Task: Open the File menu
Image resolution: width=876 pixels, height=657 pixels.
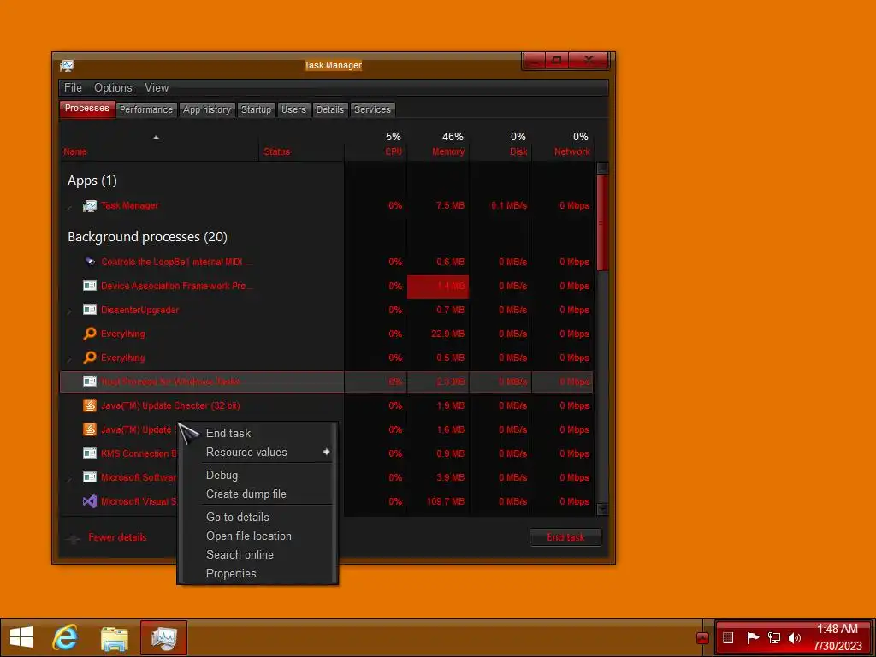Action: 73,88
